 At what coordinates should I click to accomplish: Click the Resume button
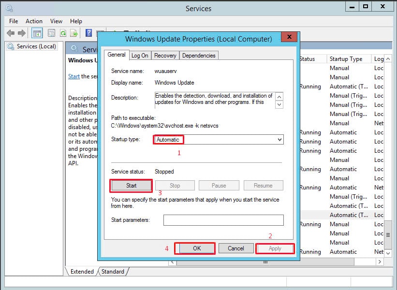(264, 186)
